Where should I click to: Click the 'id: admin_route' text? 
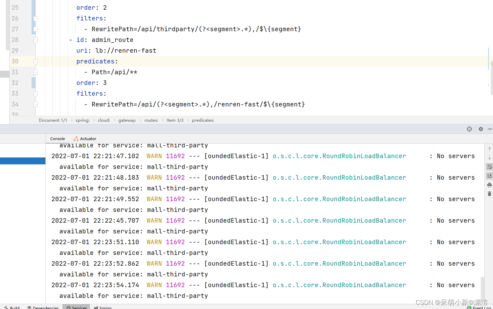tap(105, 40)
